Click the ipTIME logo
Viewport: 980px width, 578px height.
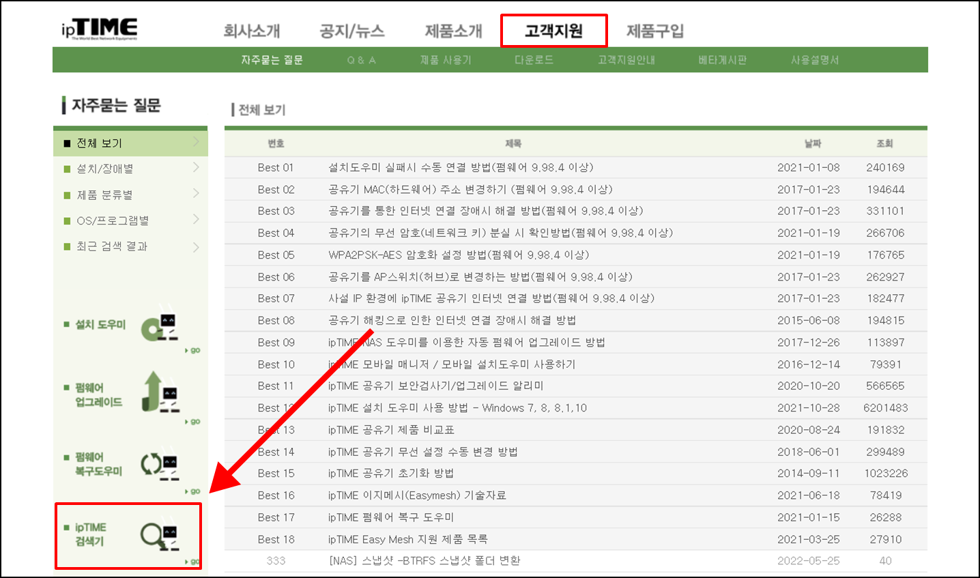[98, 28]
